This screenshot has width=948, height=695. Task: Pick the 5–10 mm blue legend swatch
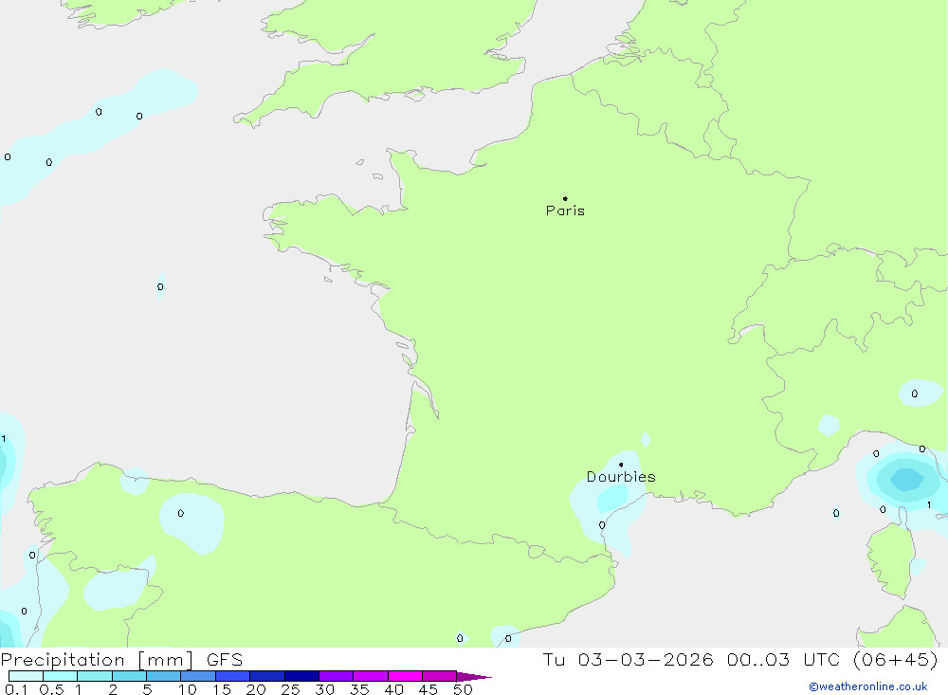[x=164, y=676]
